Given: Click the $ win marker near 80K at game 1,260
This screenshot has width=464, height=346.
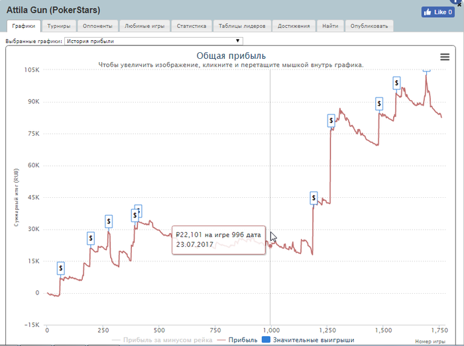Looking at the screenshot, I should [x=331, y=120].
